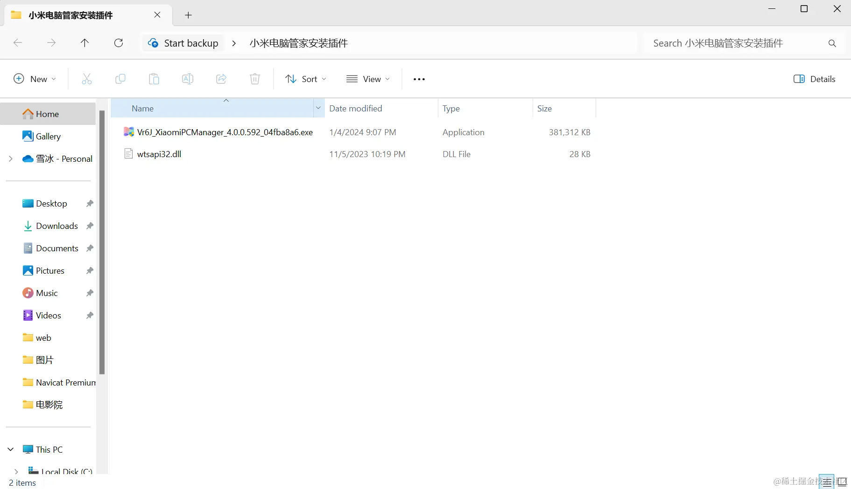851x489 pixels.
Task: Click the 11/5/2023 10:19 PM date cell
Action: (x=367, y=154)
